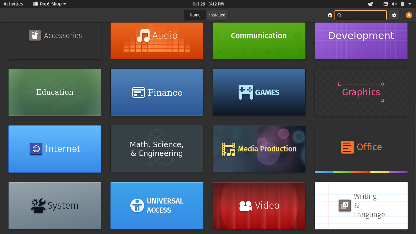The image size is (416, 234).
Task: Open the settings gear button
Action: [x=394, y=15]
